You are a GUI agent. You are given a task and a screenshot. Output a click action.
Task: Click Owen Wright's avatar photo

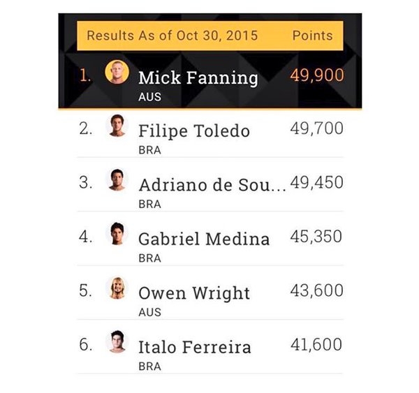(x=117, y=288)
